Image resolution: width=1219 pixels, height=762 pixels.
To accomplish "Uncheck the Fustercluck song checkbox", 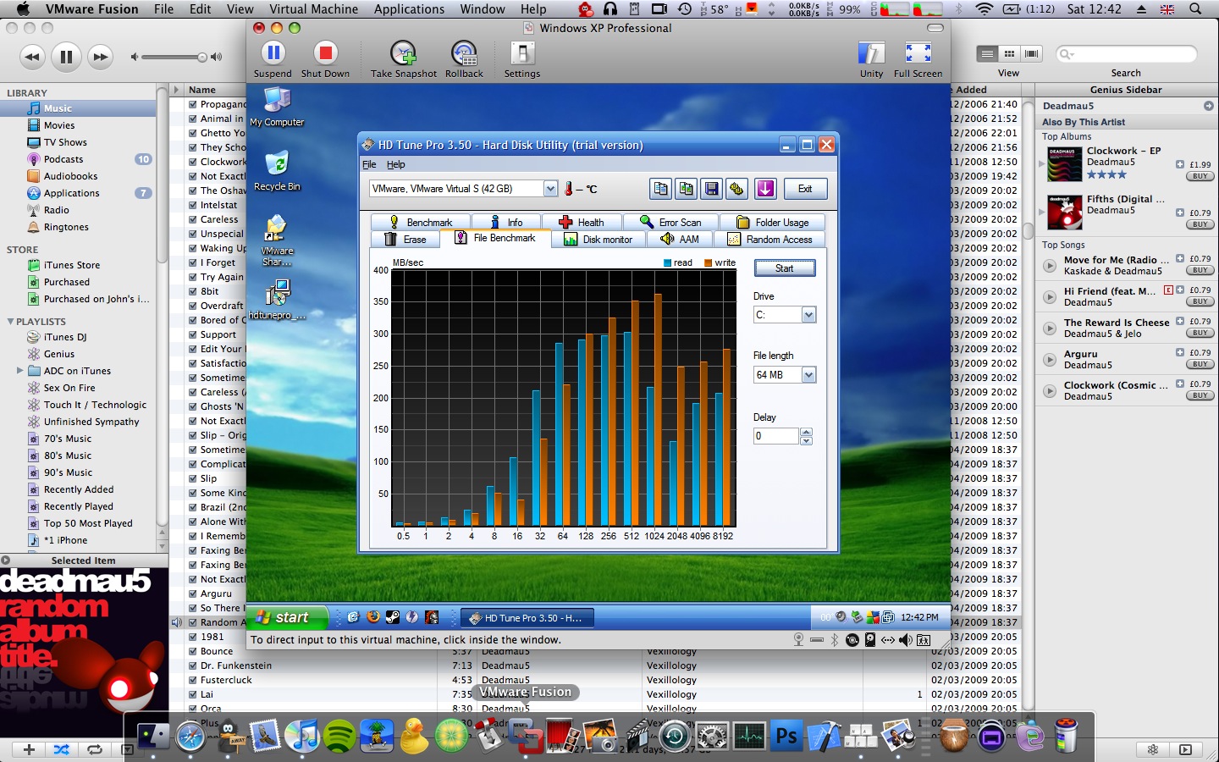I will click(193, 680).
